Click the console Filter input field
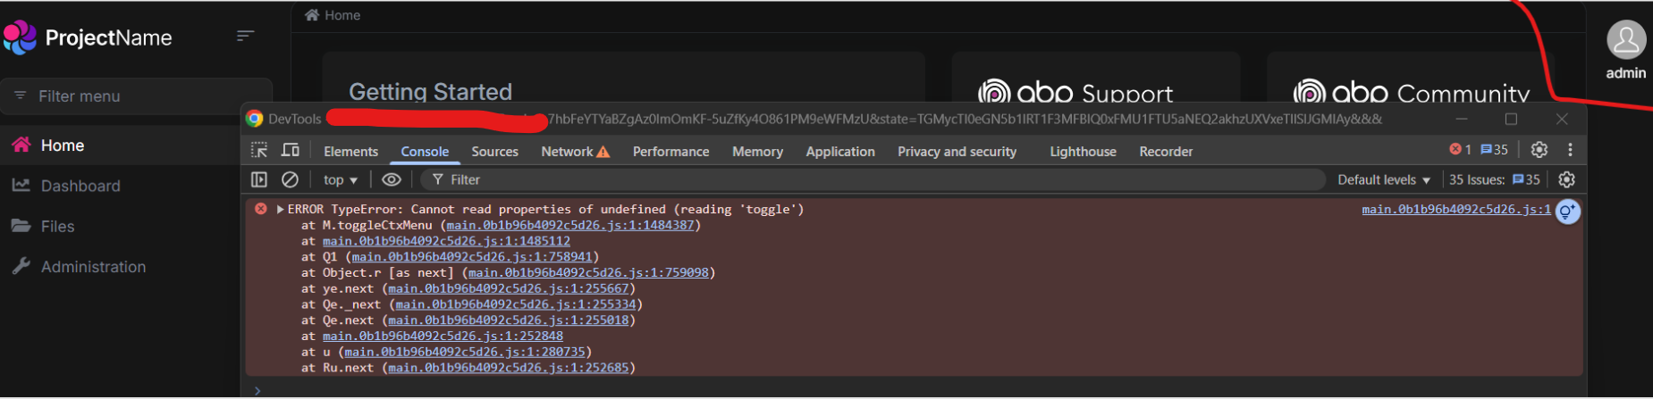Image resolution: width=1653 pixels, height=399 pixels. click(x=876, y=179)
